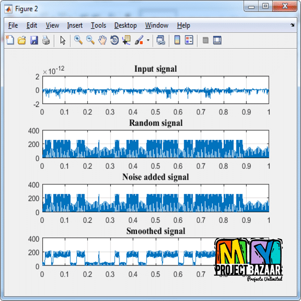301x301 pixels.
Task: Select the Brush data tool
Action: (139, 40)
